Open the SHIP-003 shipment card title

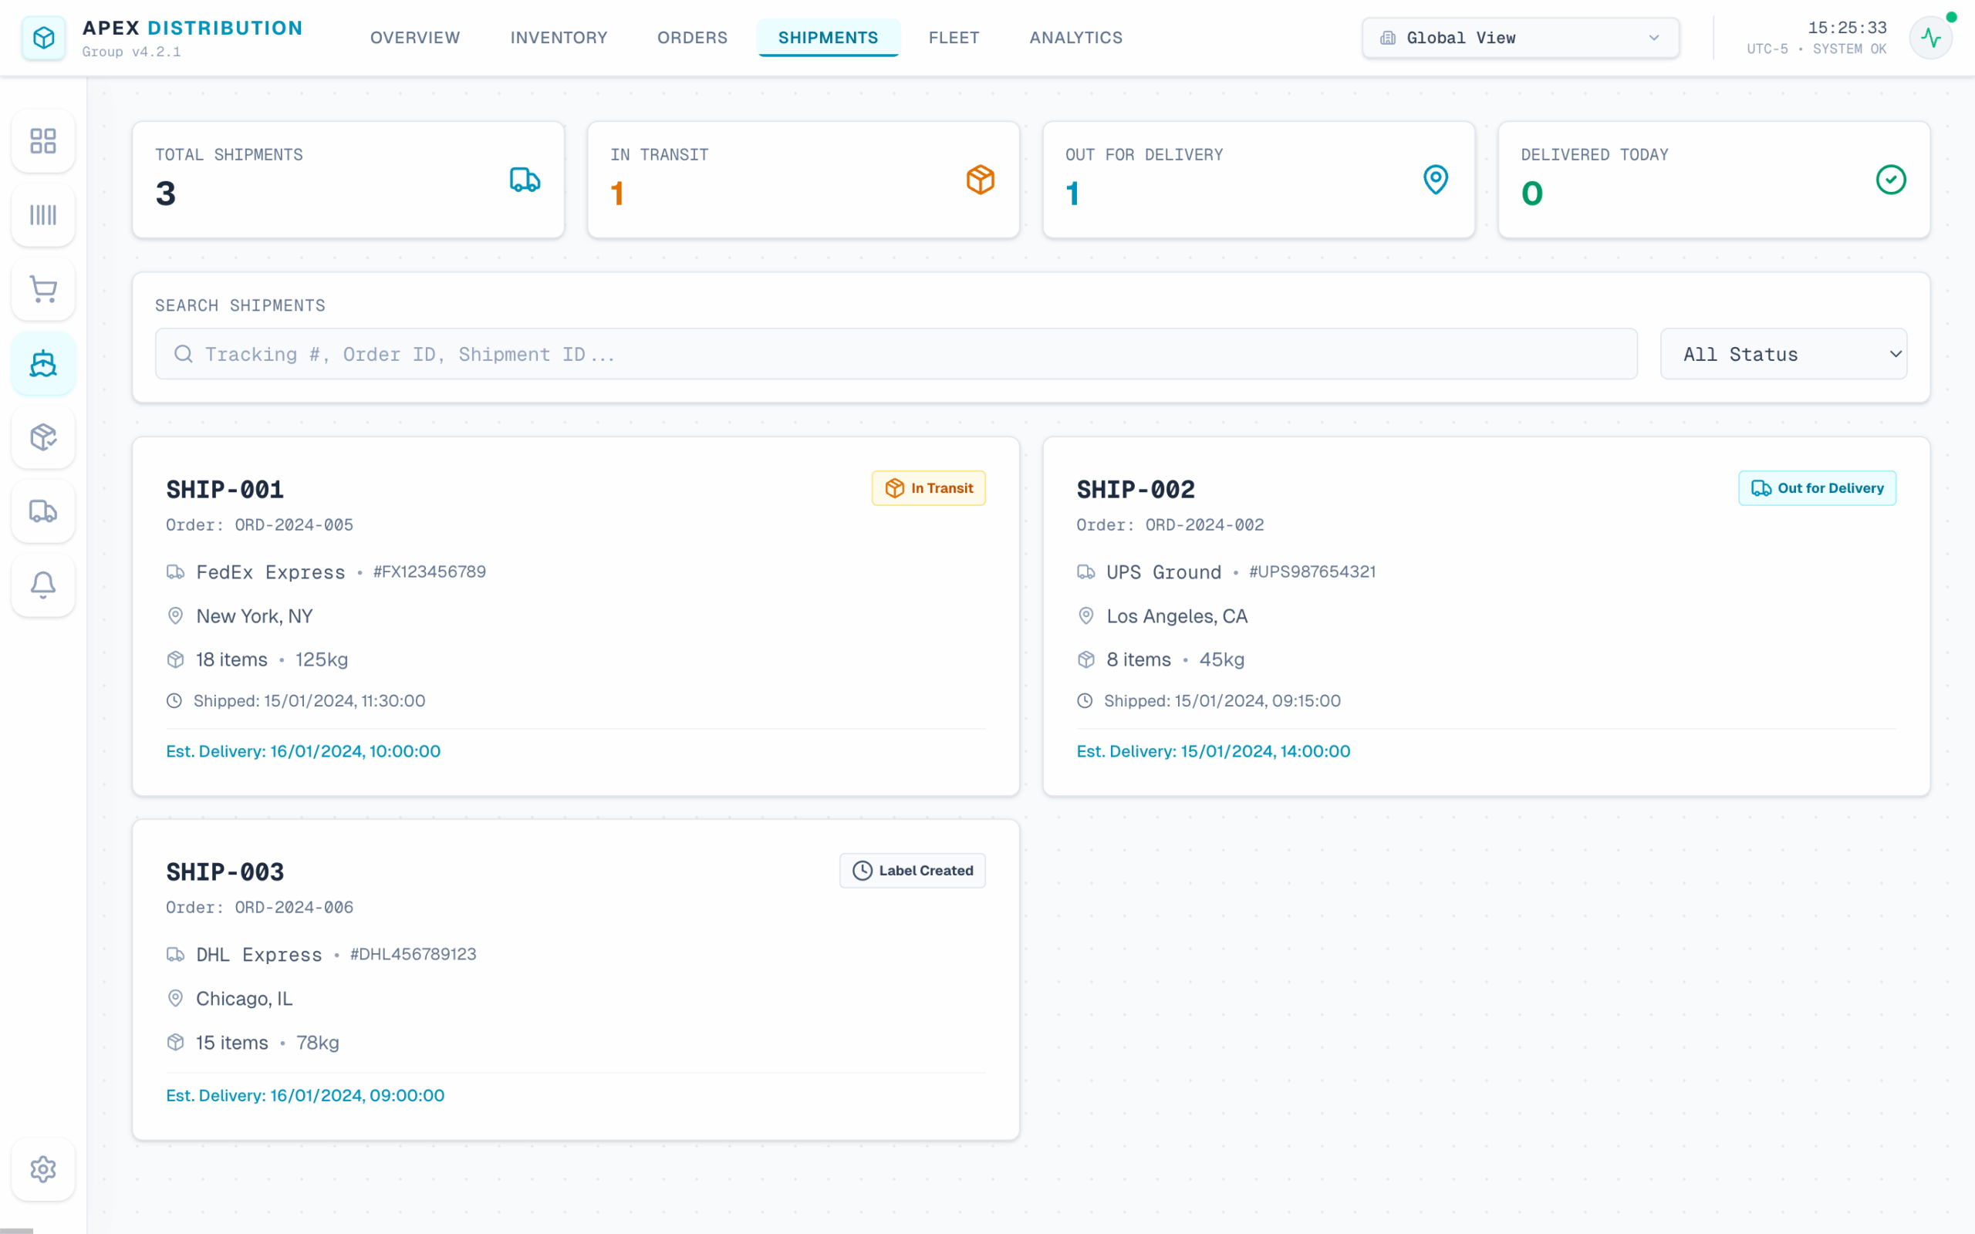tap(225, 872)
